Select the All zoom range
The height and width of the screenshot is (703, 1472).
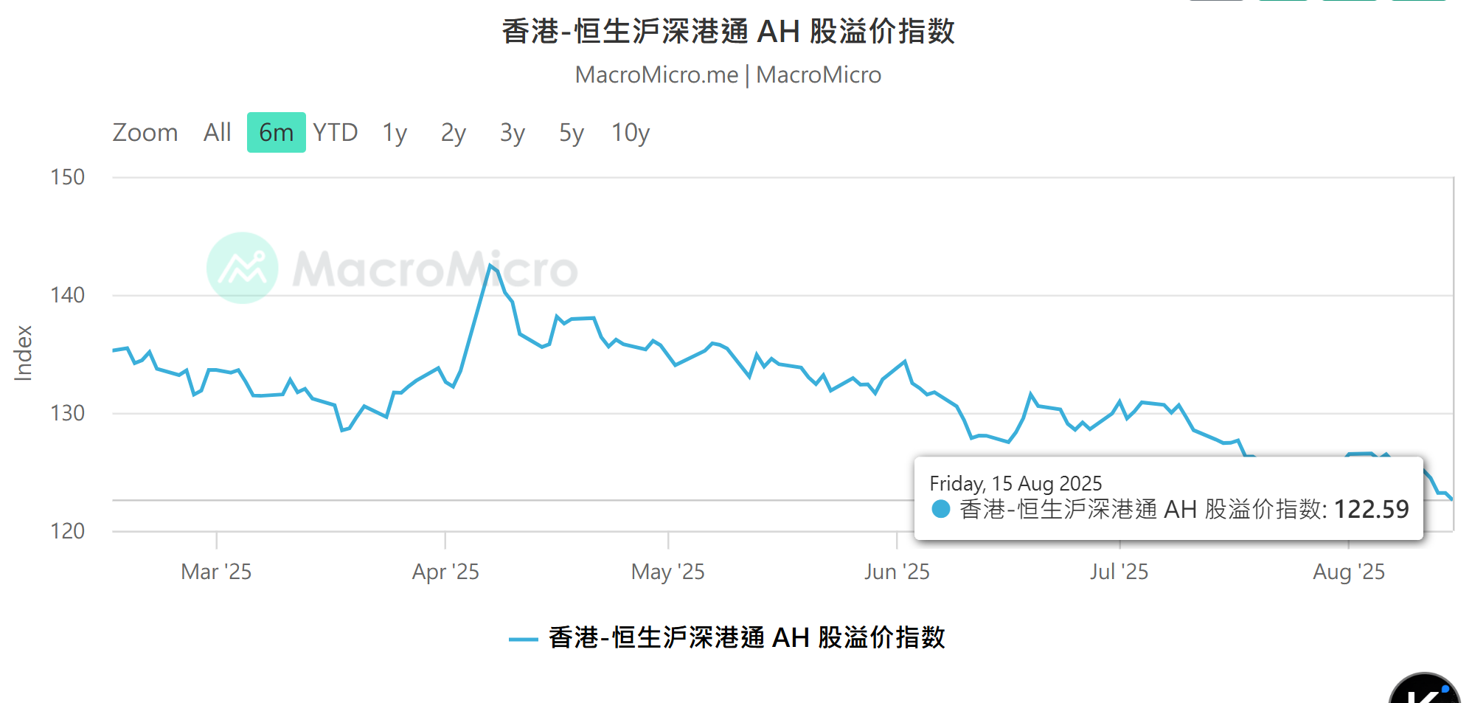218,133
